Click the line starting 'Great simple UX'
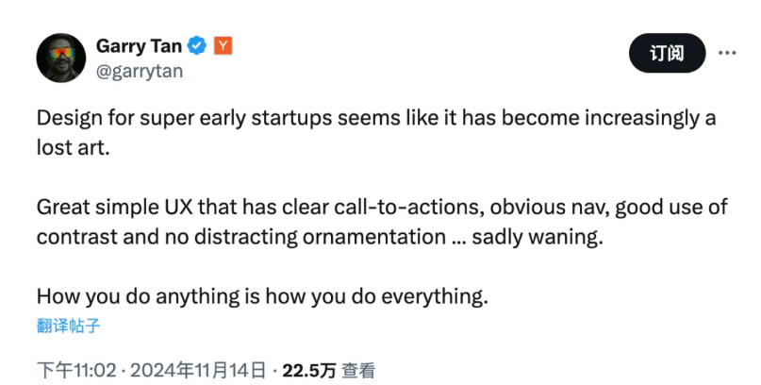The image size is (761, 385). point(382,208)
